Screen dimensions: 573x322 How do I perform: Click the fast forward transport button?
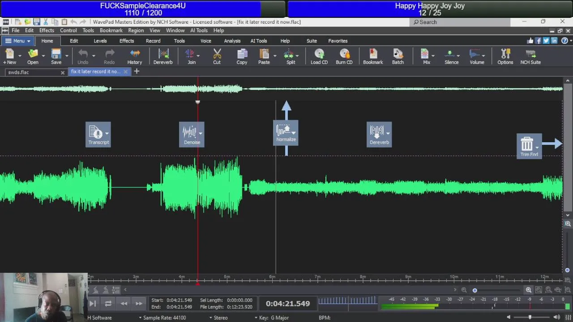(139, 304)
